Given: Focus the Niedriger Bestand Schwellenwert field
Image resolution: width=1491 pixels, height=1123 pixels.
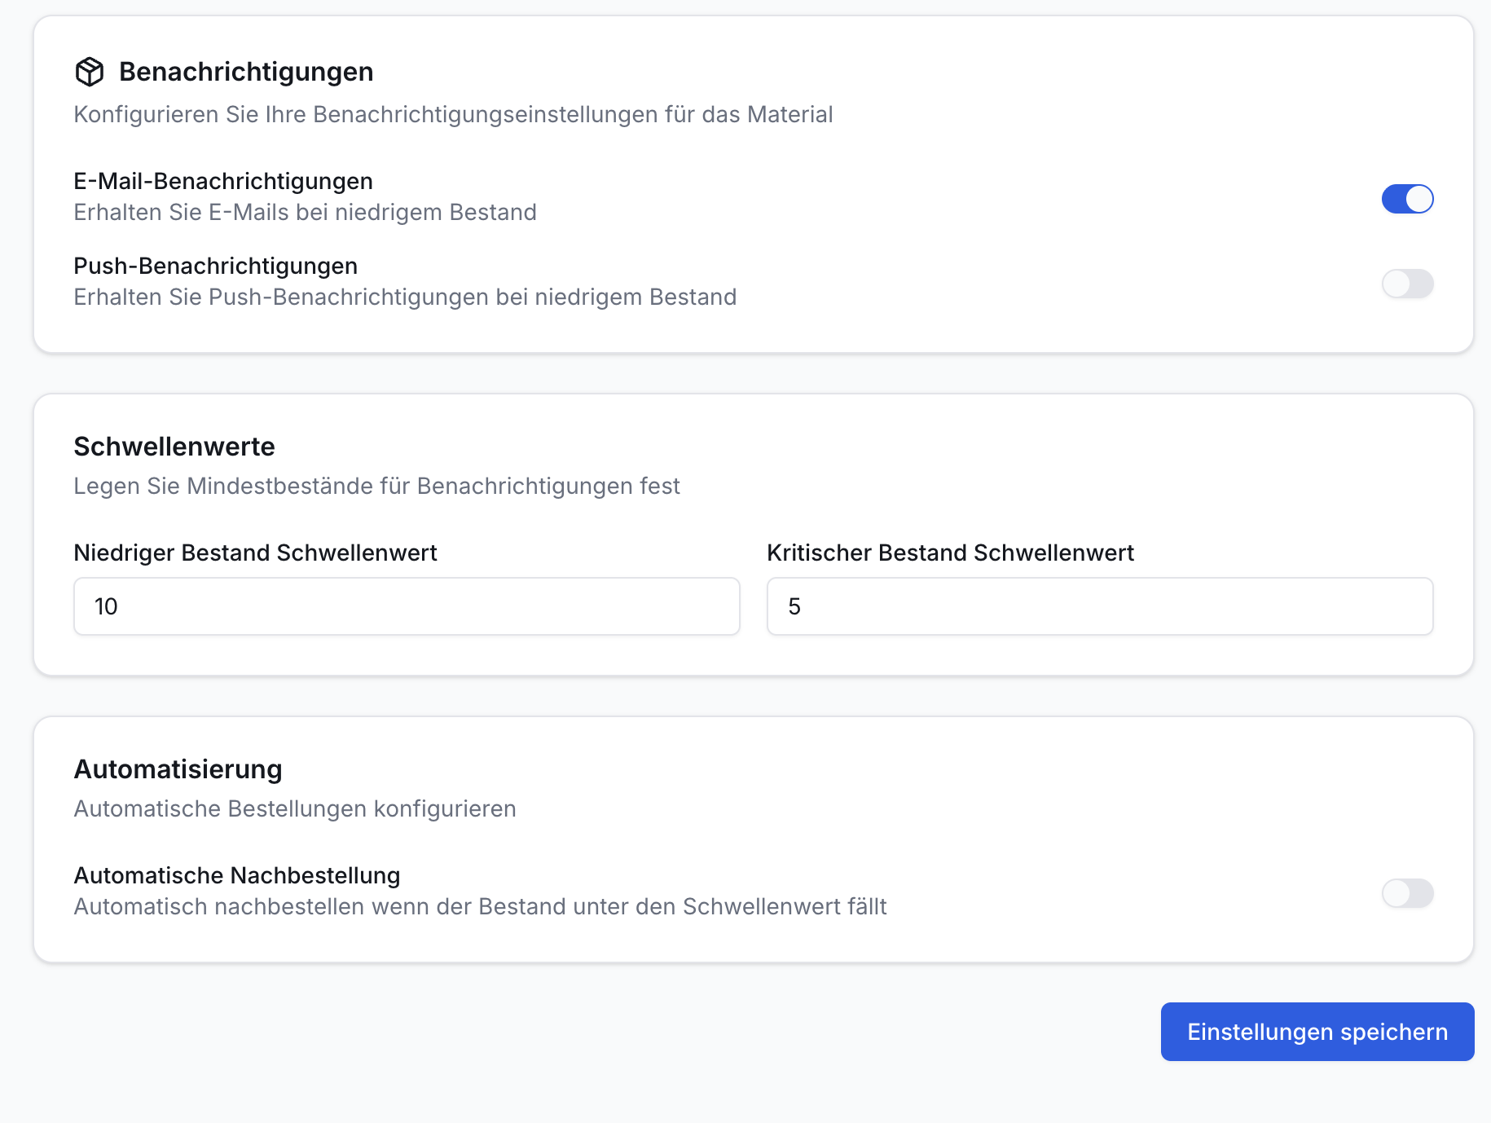Looking at the screenshot, I should tap(407, 606).
